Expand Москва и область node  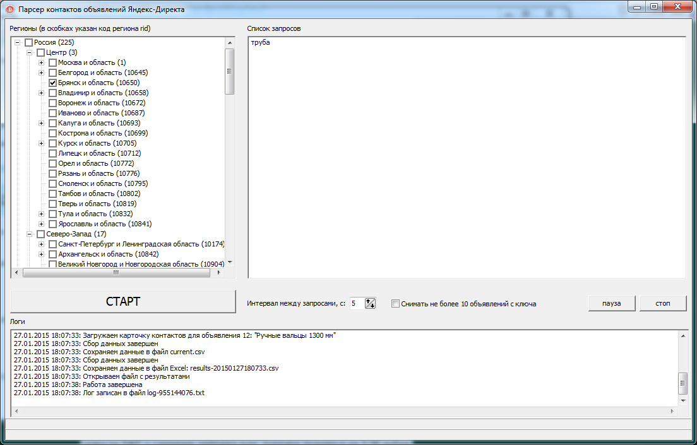[x=41, y=62]
